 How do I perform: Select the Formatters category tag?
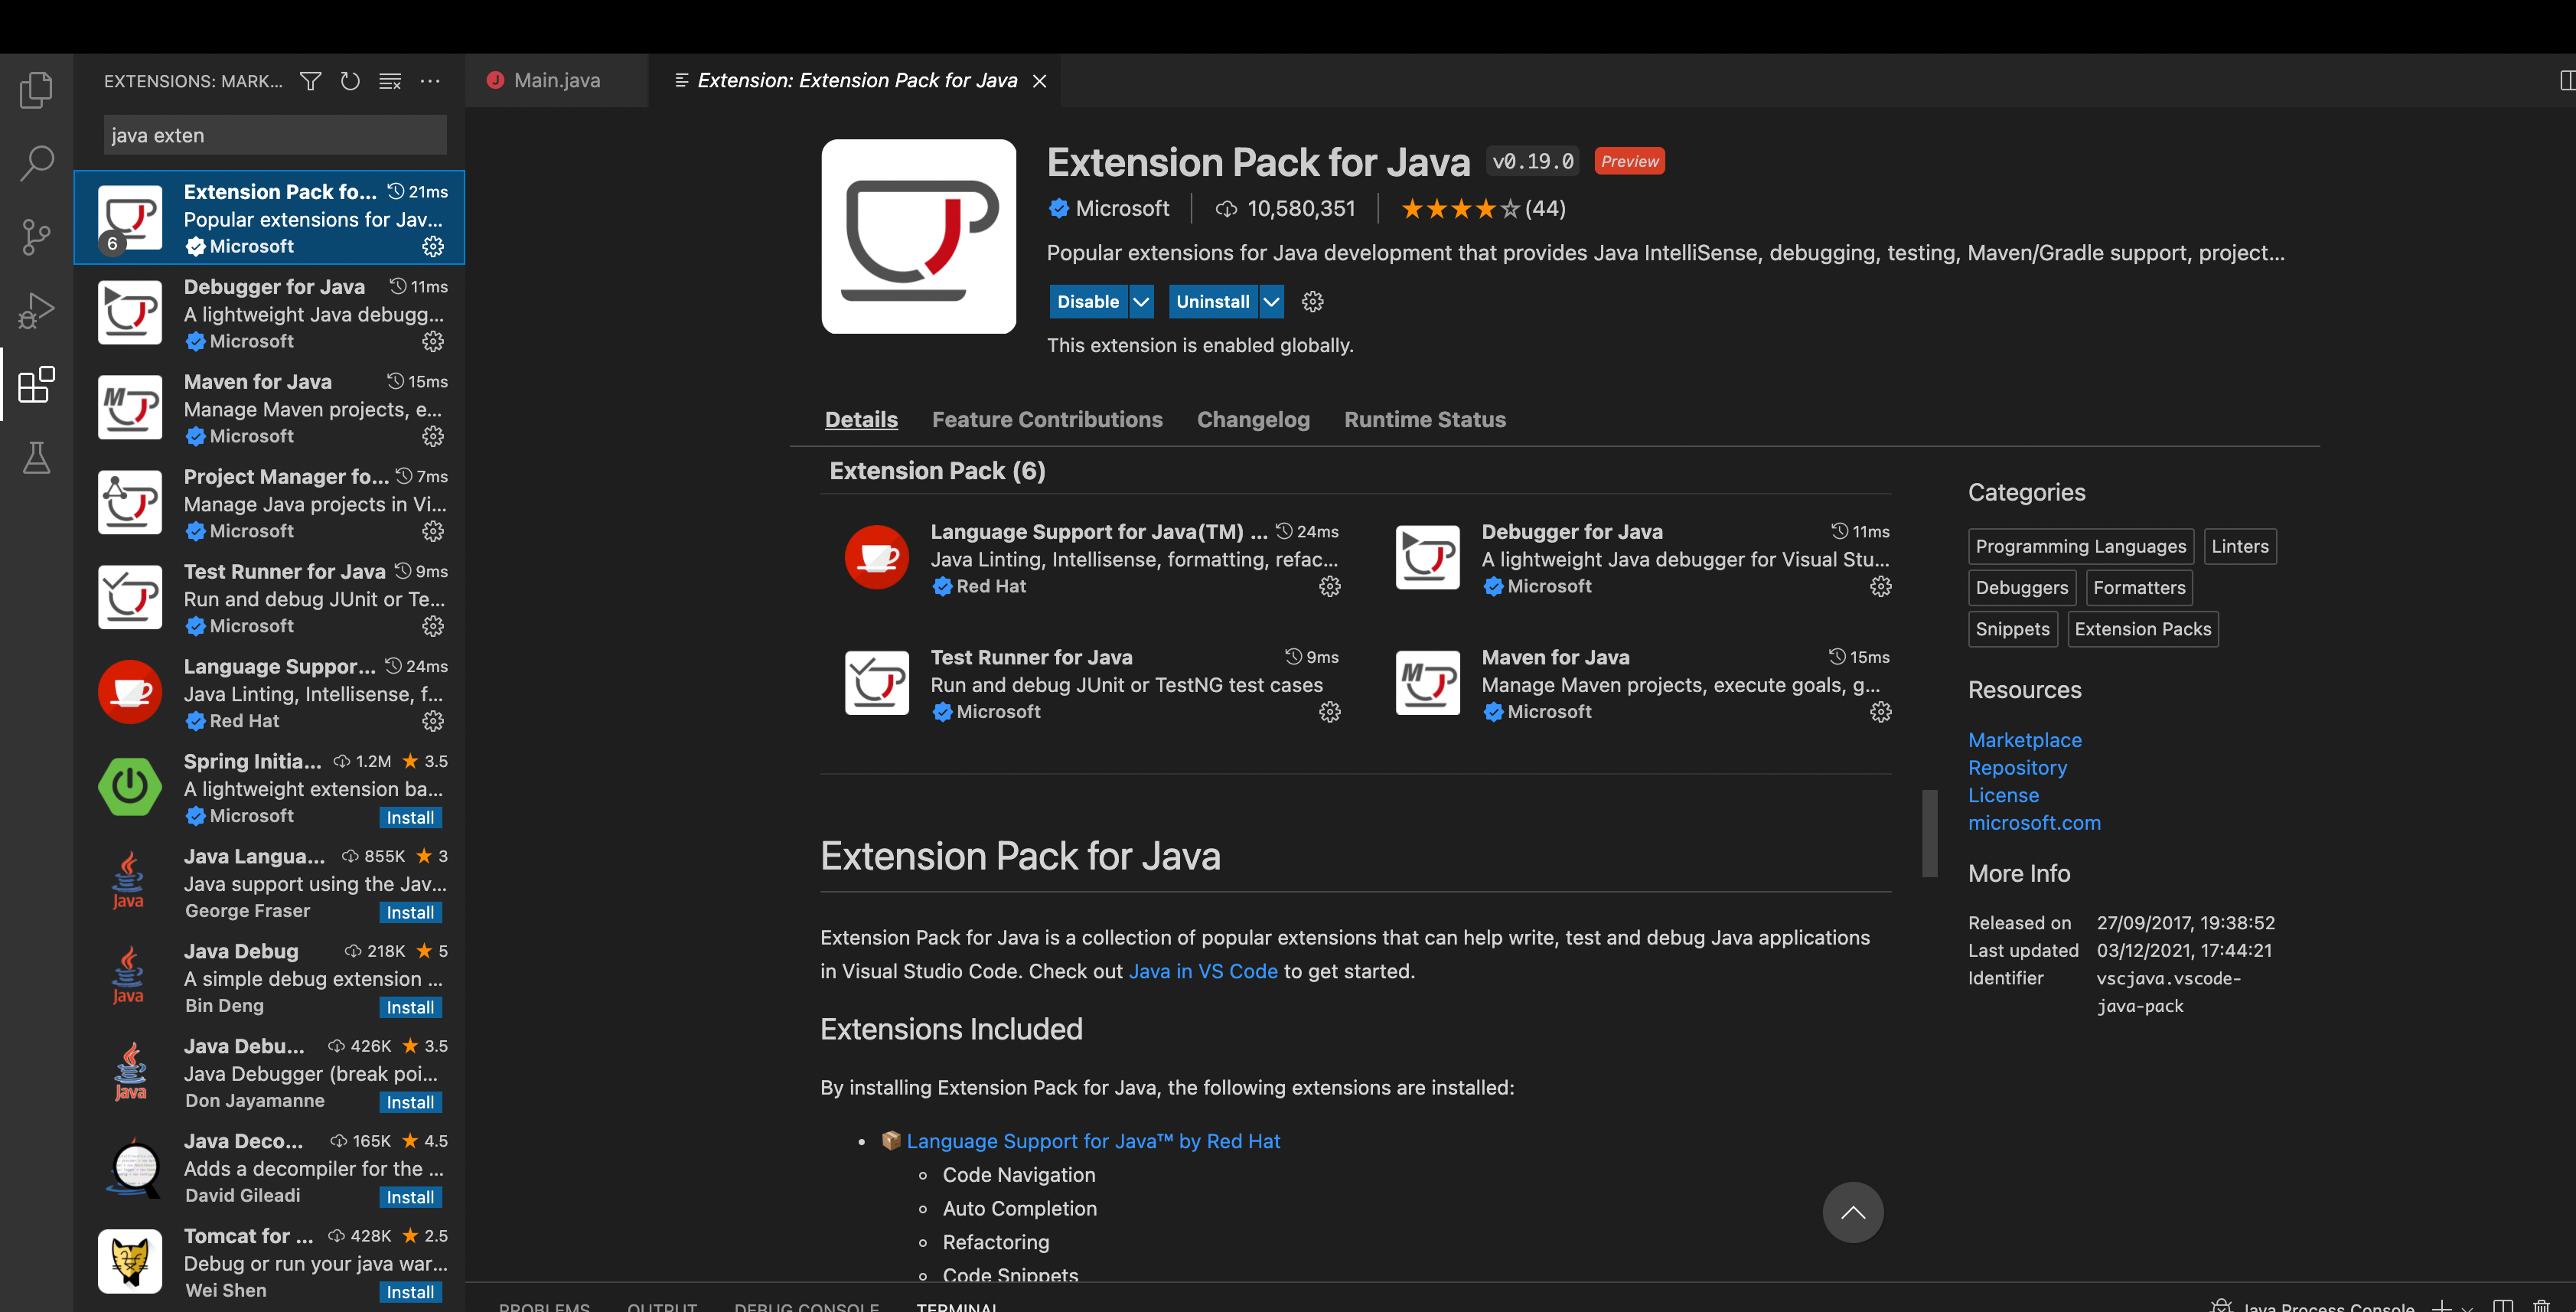[x=2139, y=588]
